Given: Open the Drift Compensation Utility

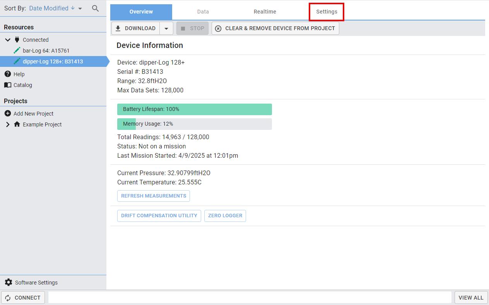Looking at the screenshot, I should 159,216.
